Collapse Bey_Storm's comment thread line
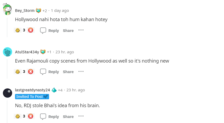224x123 pixels. 7,27
